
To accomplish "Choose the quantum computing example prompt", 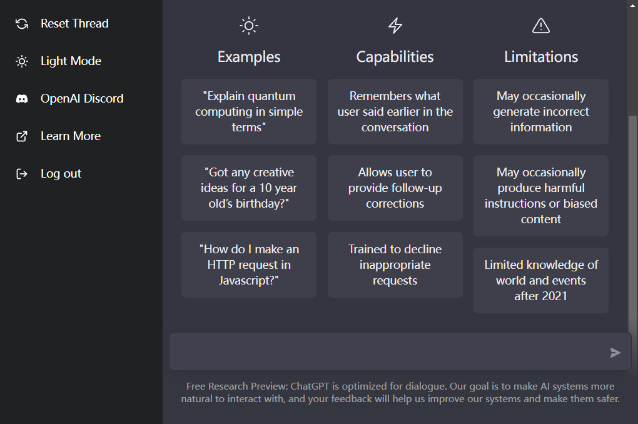I will coord(249,112).
